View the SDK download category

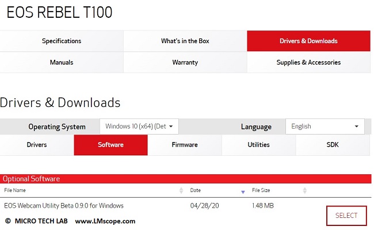[333, 145]
